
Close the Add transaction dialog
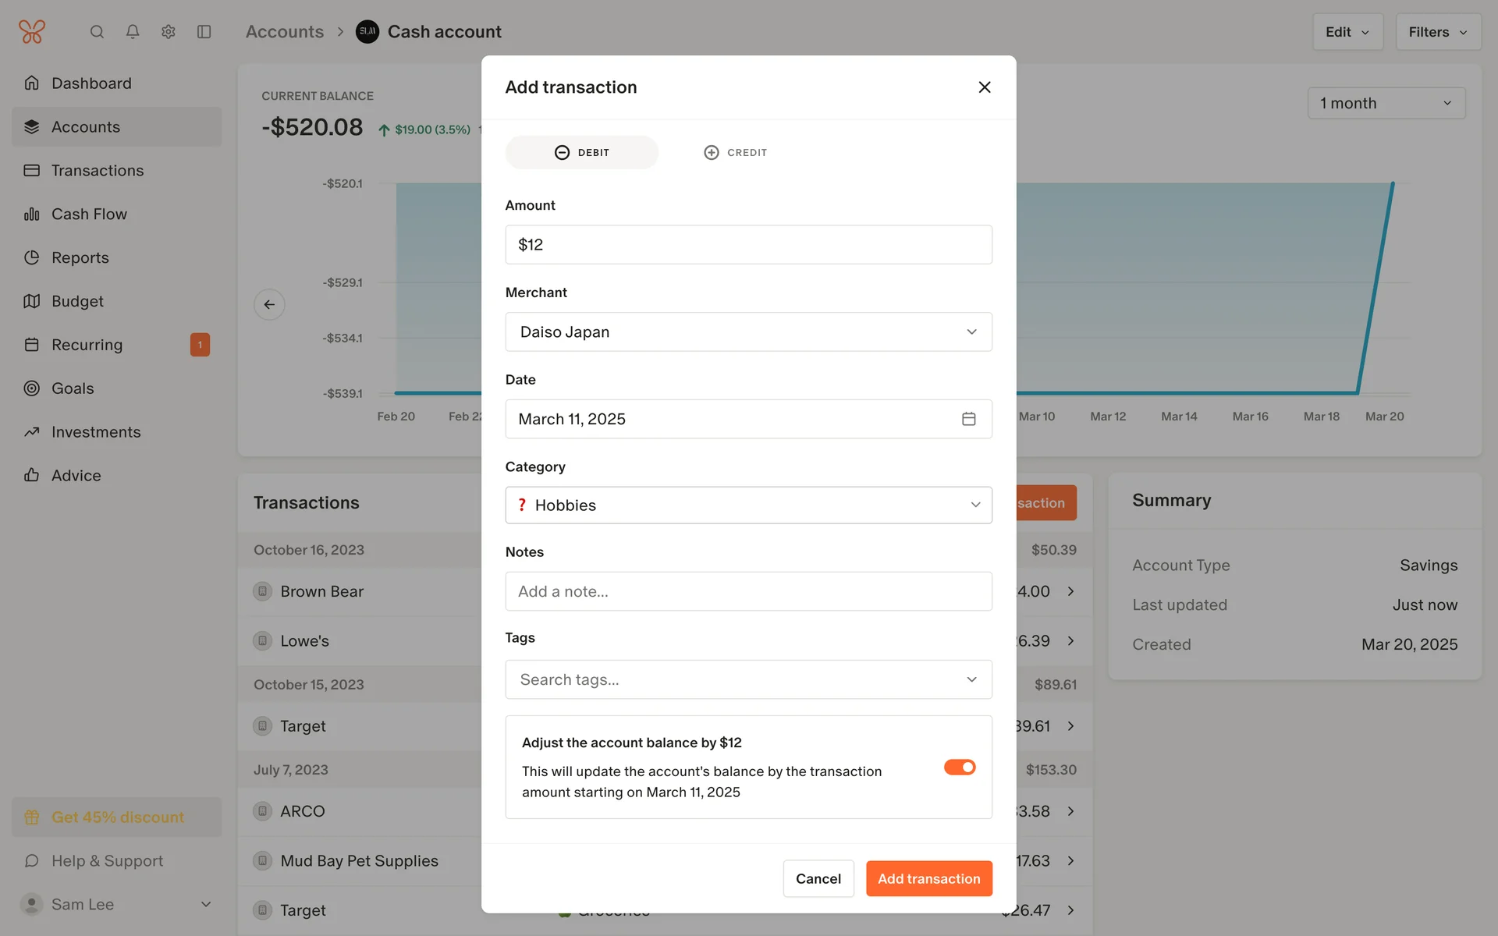[985, 87]
